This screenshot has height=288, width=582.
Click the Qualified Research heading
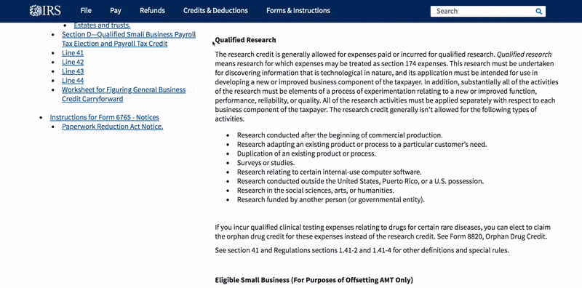coord(245,40)
